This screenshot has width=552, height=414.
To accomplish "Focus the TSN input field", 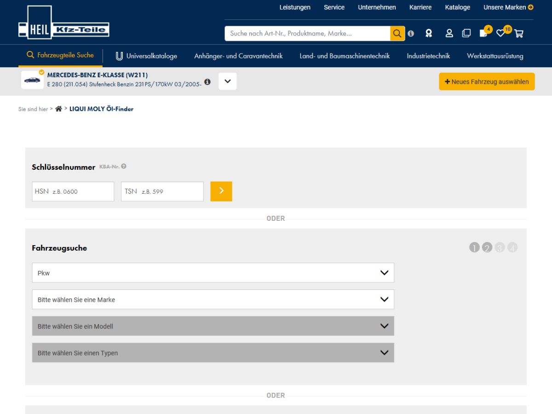I will pyautogui.click(x=162, y=191).
